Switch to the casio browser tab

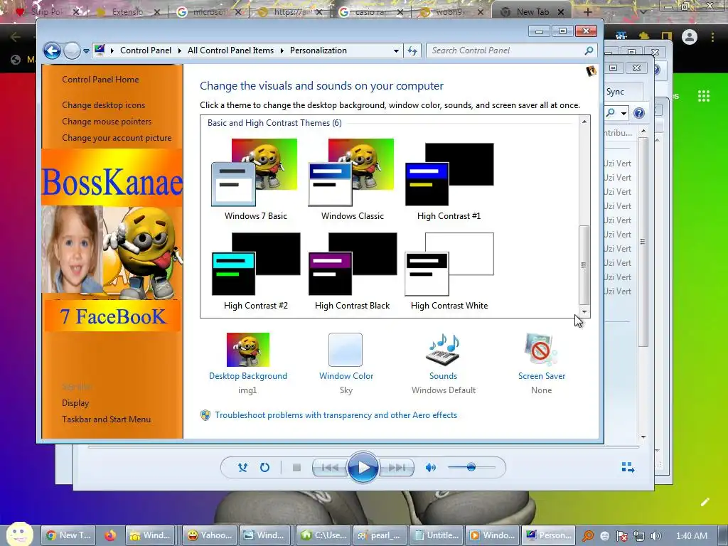coord(370,12)
